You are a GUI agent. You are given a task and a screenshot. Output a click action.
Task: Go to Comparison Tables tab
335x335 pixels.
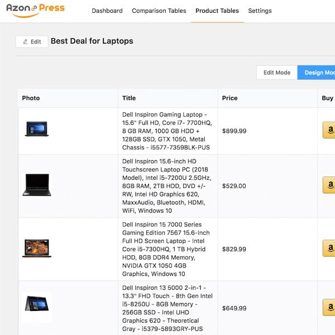159,11
